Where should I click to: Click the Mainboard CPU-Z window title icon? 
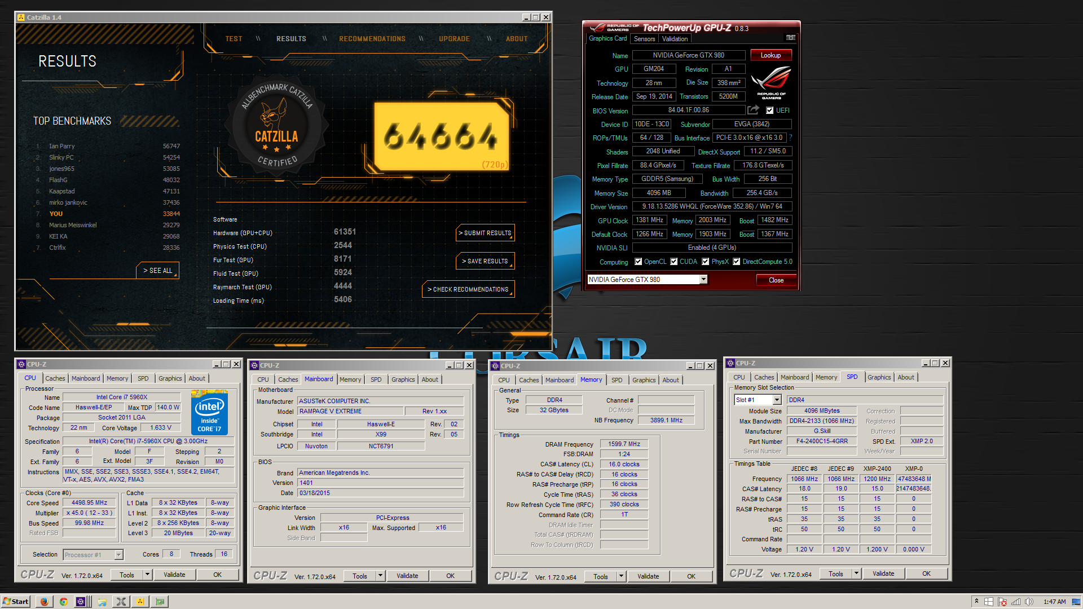pyautogui.click(x=254, y=365)
